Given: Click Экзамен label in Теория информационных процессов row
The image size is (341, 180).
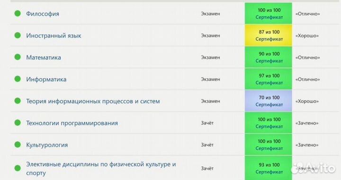Looking at the screenshot, I should (210, 101).
